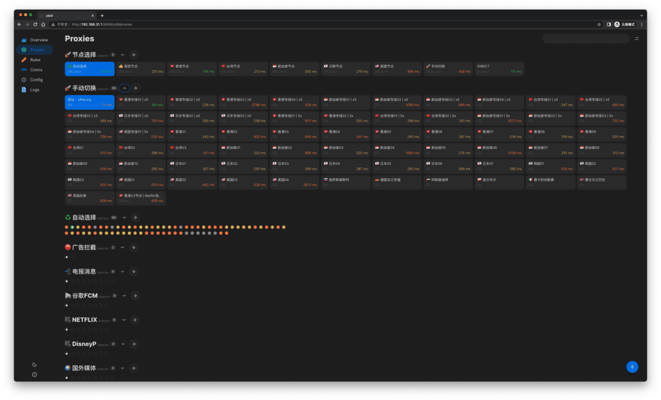Viewport: 661px width, 400px height.
Task: Click the about info icon in sidebar
Action: point(35,375)
